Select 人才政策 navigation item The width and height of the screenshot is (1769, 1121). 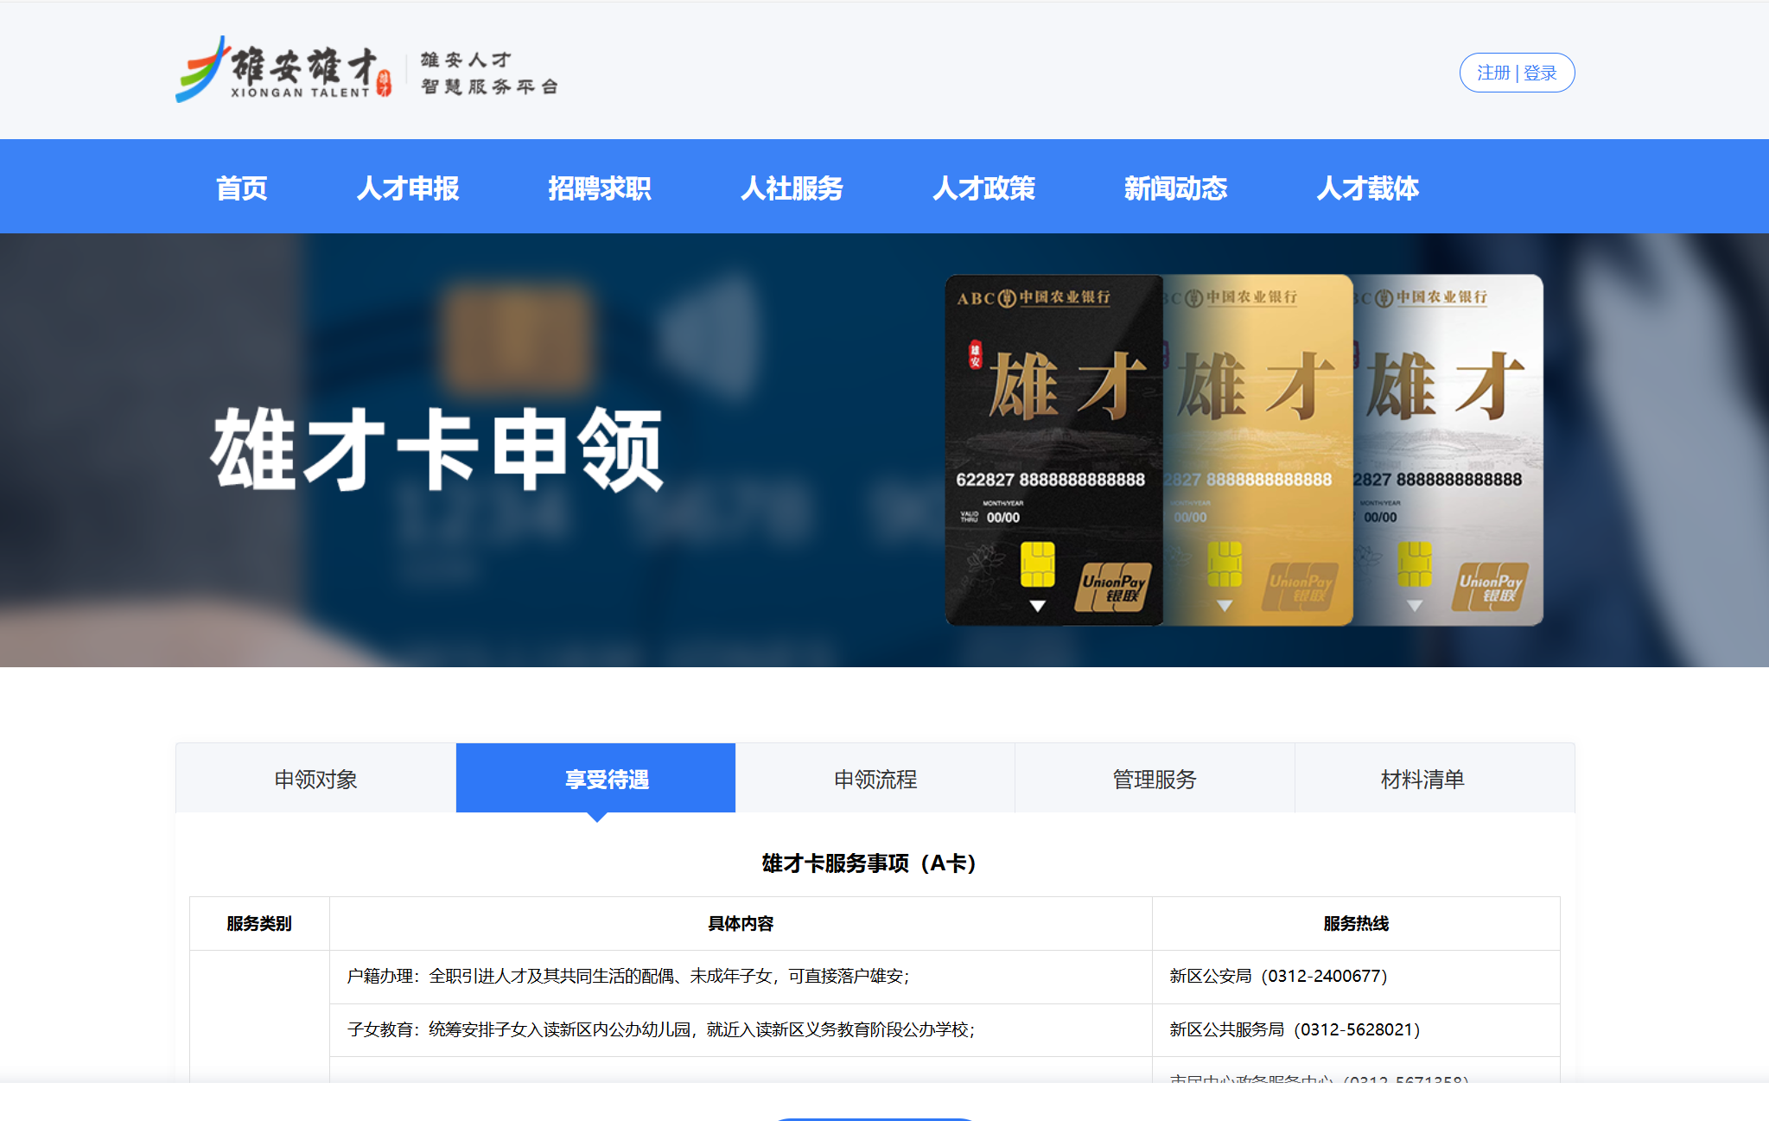click(x=983, y=188)
